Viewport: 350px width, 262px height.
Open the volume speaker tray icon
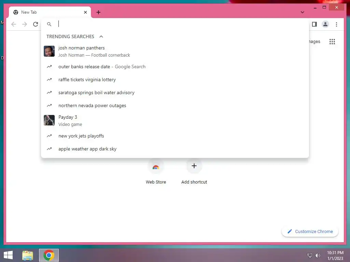(318, 255)
